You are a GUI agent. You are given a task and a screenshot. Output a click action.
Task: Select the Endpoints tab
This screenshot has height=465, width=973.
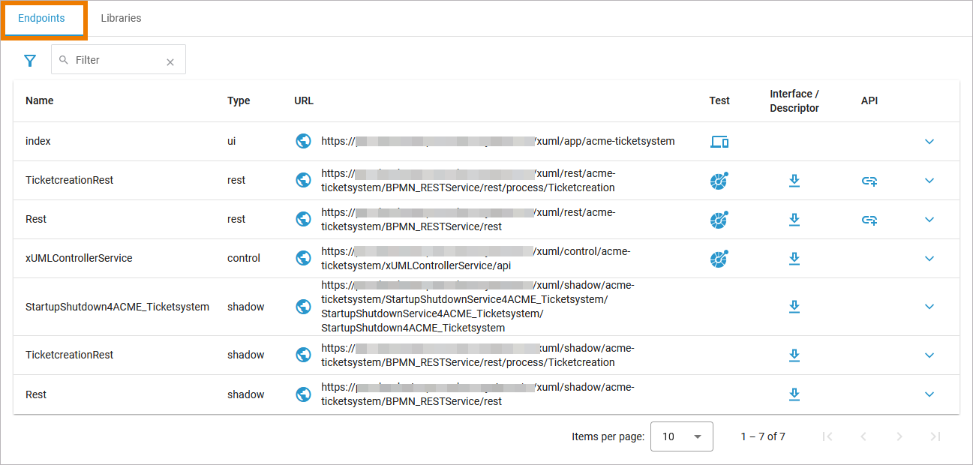pos(41,18)
